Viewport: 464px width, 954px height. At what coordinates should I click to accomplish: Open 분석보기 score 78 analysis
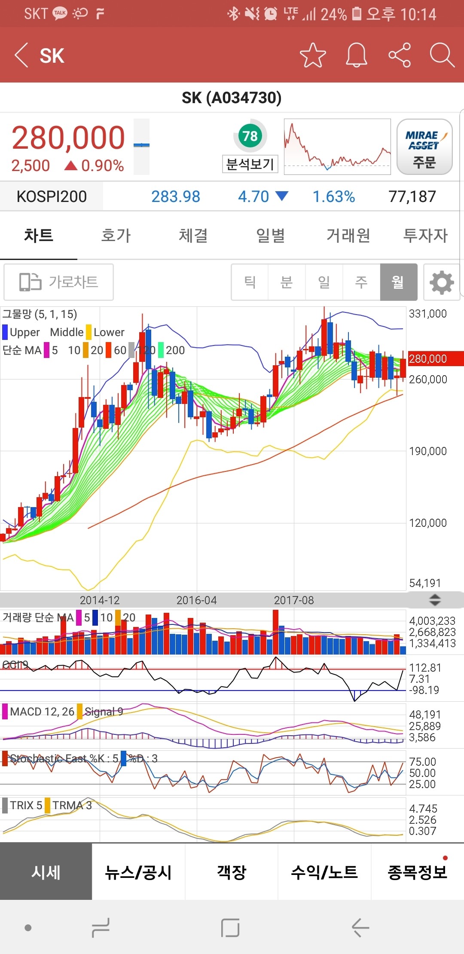250,147
